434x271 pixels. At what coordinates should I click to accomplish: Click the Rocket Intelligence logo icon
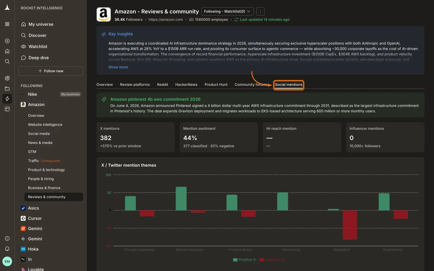click(x=7, y=8)
